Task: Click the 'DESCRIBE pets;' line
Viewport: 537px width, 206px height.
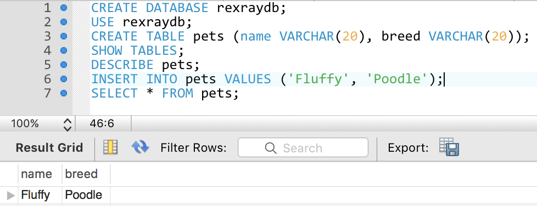Action: point(145,65)
